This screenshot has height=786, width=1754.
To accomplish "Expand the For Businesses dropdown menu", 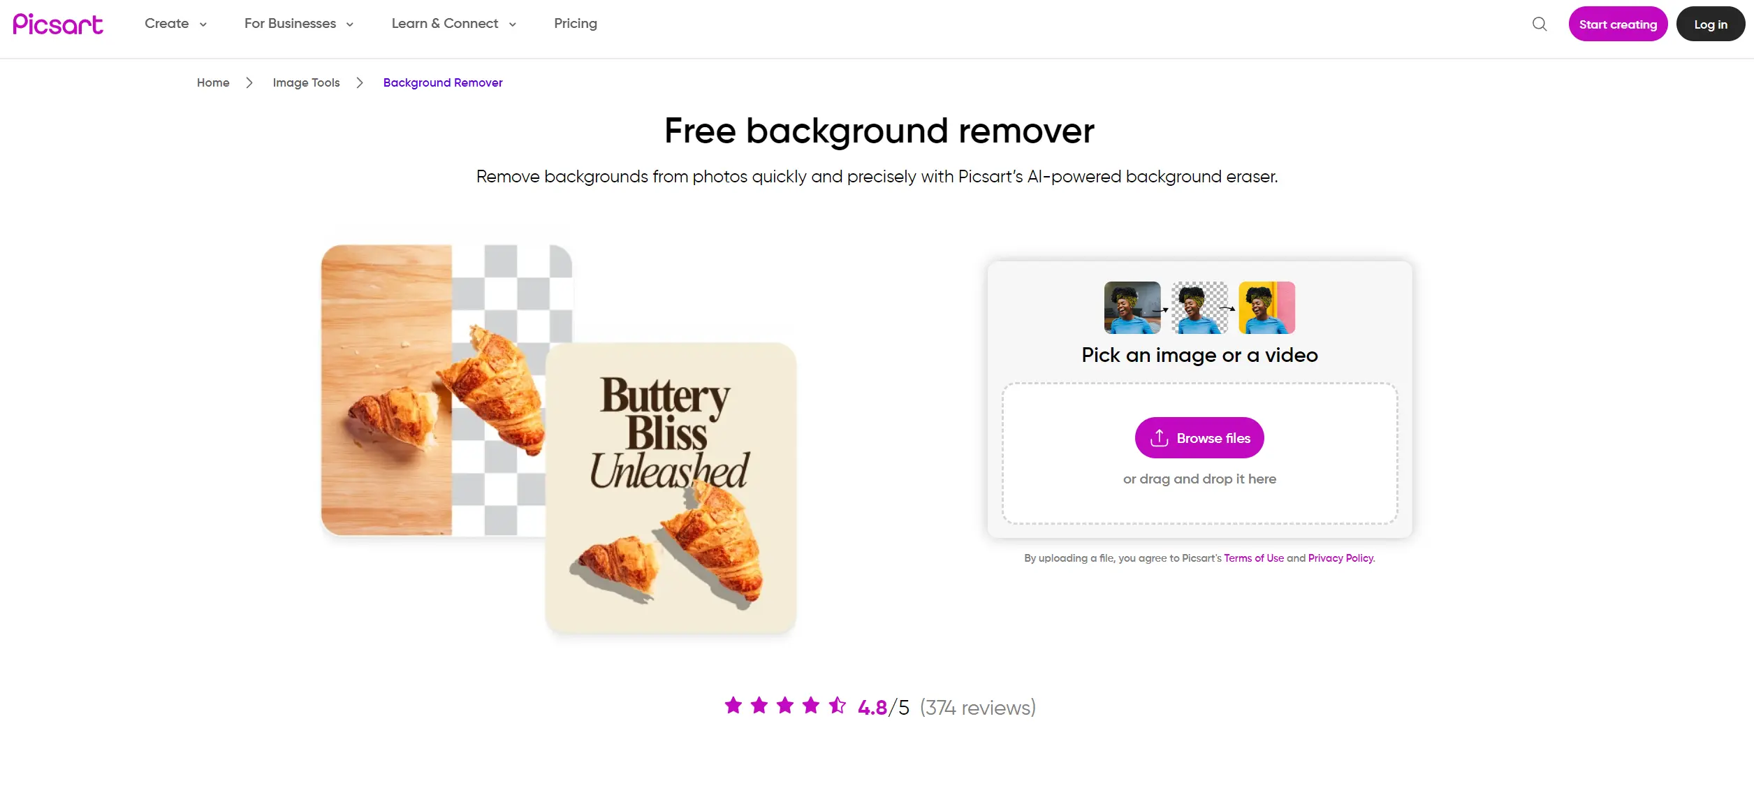I will coord(298,24).
